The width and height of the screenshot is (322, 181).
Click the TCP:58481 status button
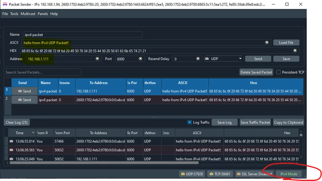(220, 174)
